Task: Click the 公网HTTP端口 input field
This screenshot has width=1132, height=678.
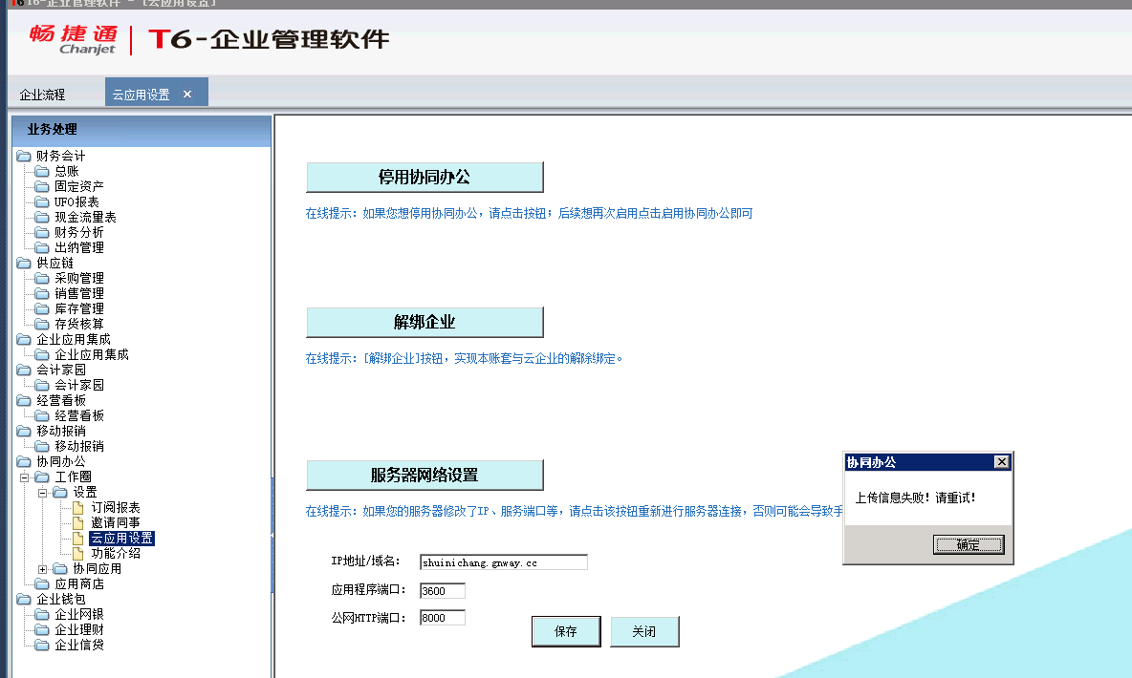Action: pyautogui.click(x=442, y=618)
